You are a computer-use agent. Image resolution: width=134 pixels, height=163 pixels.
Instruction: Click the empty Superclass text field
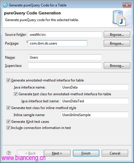coord(65,65)
